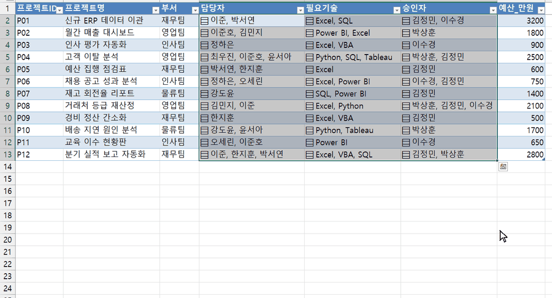Screen dimensions: 552x298
Task: Select cell 월간 매출 대시보드
Action: point(112,33)
